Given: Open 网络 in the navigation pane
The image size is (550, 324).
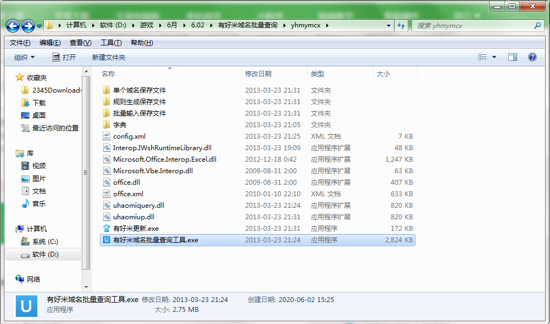Looking at the screenshot, I should coord(34,279).
